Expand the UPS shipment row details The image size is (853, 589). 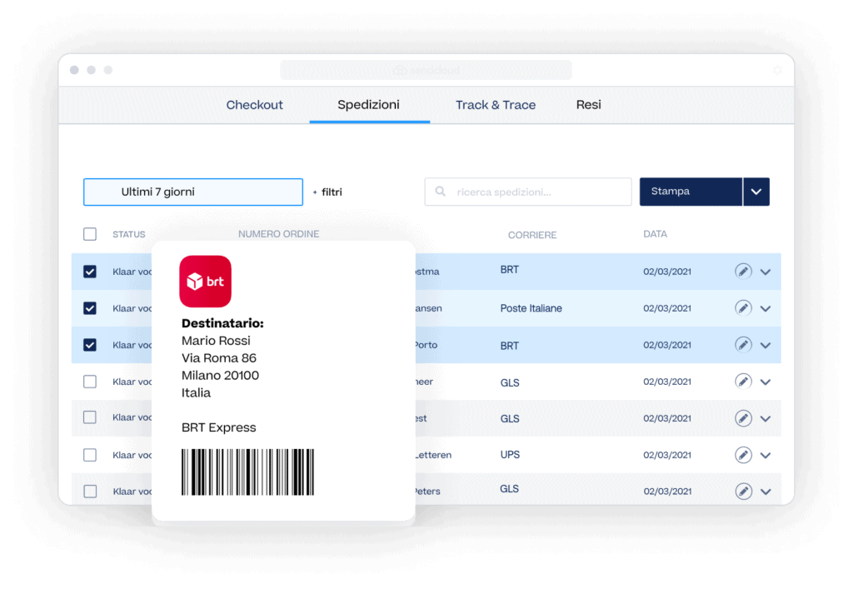pyautogui.click(x=766, y=455)
